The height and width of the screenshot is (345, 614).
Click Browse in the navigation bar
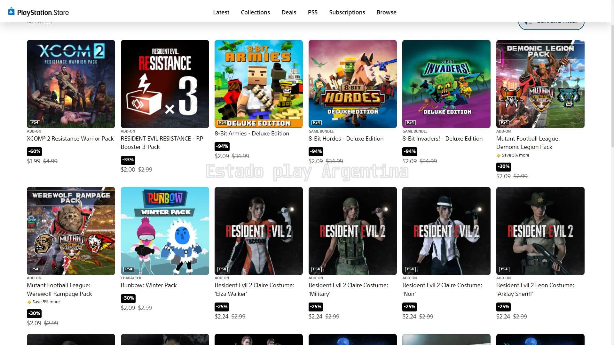pyautogui.click(x=386, y=12)
